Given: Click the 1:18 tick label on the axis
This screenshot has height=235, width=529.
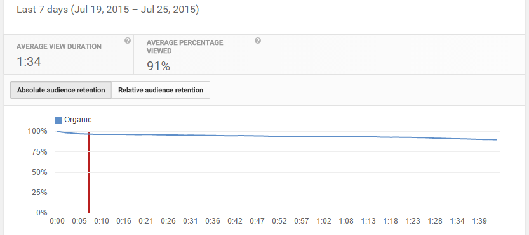Looking at the screenshot, I should pos(391,221).
